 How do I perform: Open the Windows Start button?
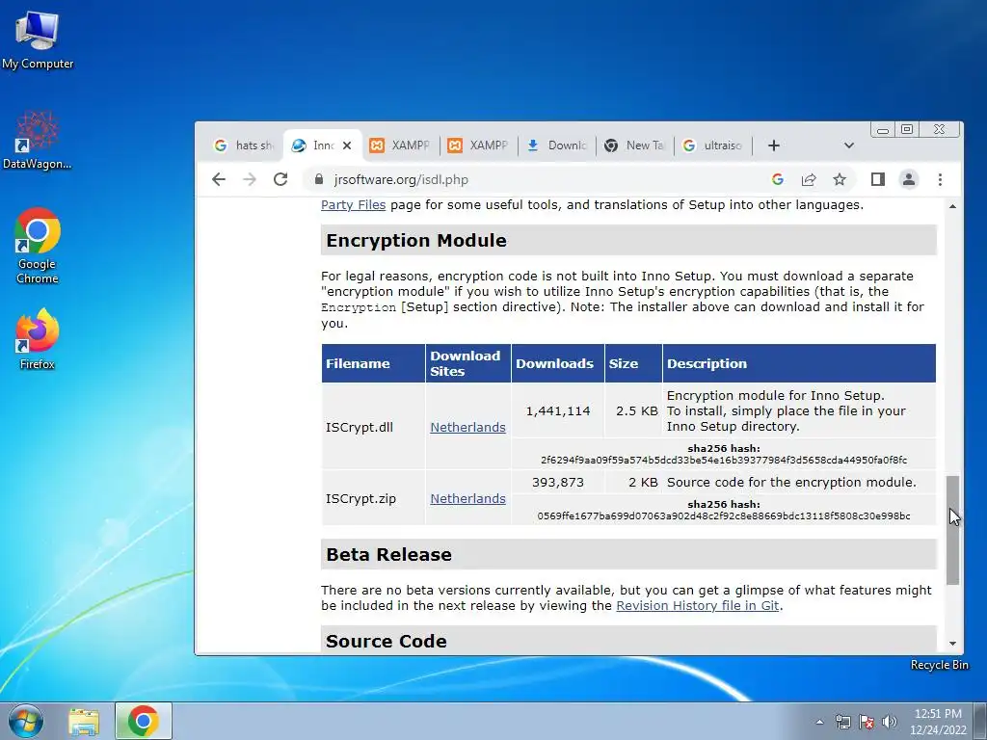26,721
